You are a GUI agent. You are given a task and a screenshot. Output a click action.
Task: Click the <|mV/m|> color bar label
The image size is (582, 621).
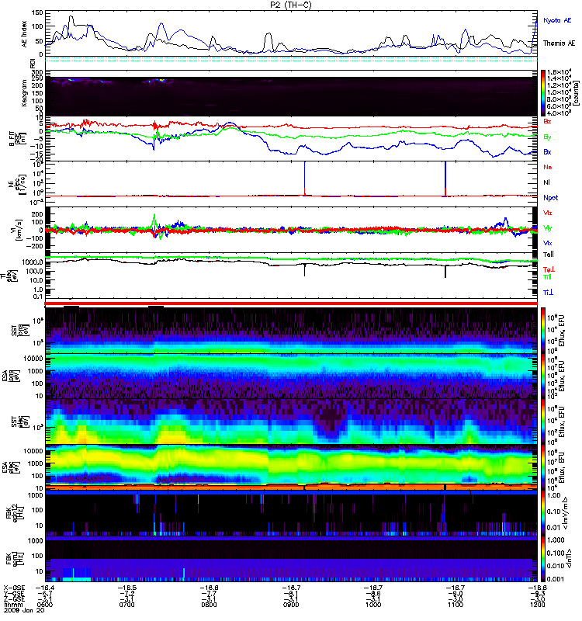[566, 514]
